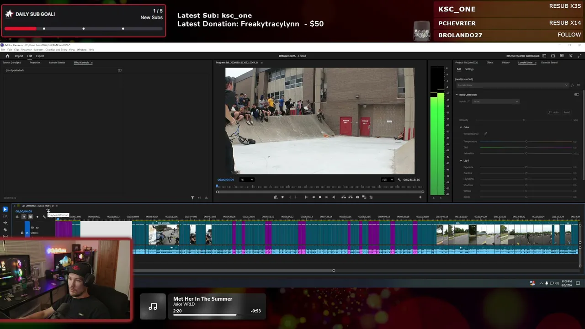This screenshot has width=585, height=329.
Task: Open the Export workspace
Action: pyautogui.click(x=40, y=56)
